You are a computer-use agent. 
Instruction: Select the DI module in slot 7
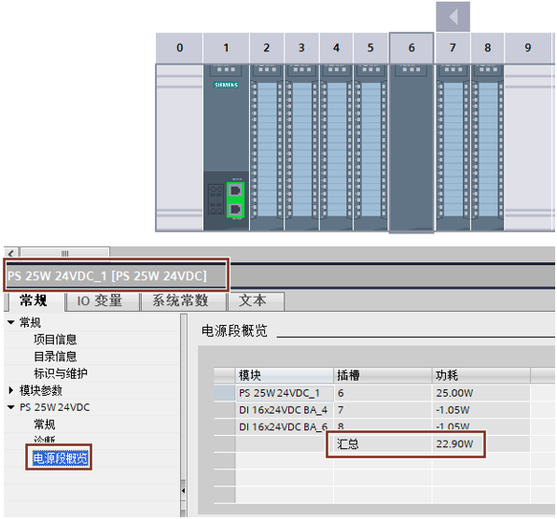(453, 147)
